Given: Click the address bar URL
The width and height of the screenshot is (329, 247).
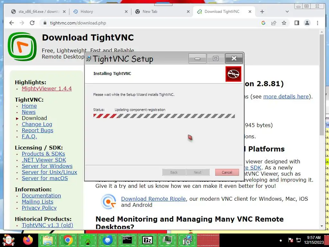Looking at the screenshot, I should tap(78, 23).
